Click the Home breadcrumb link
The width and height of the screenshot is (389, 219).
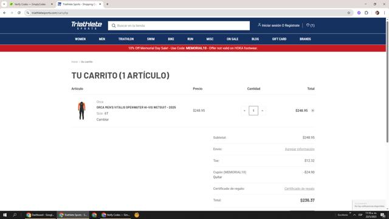[74, 62]
